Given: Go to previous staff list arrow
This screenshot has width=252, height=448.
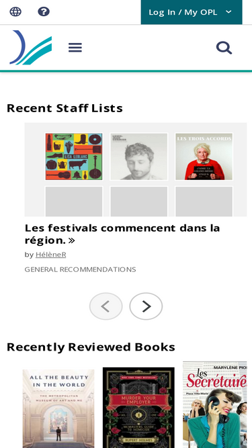Looking at the screenshot, I should pyautogui.click(x=106, y=306).
